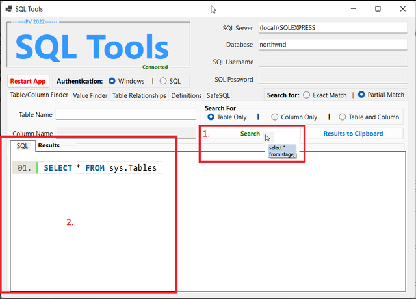Switch to the Value Finder tab
The image size is (416, 299).
(x=90, y=95)
